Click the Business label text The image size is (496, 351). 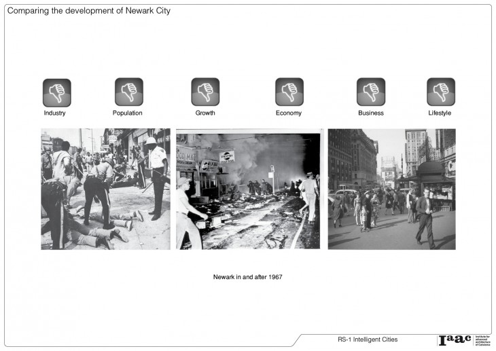pos(371,113)
